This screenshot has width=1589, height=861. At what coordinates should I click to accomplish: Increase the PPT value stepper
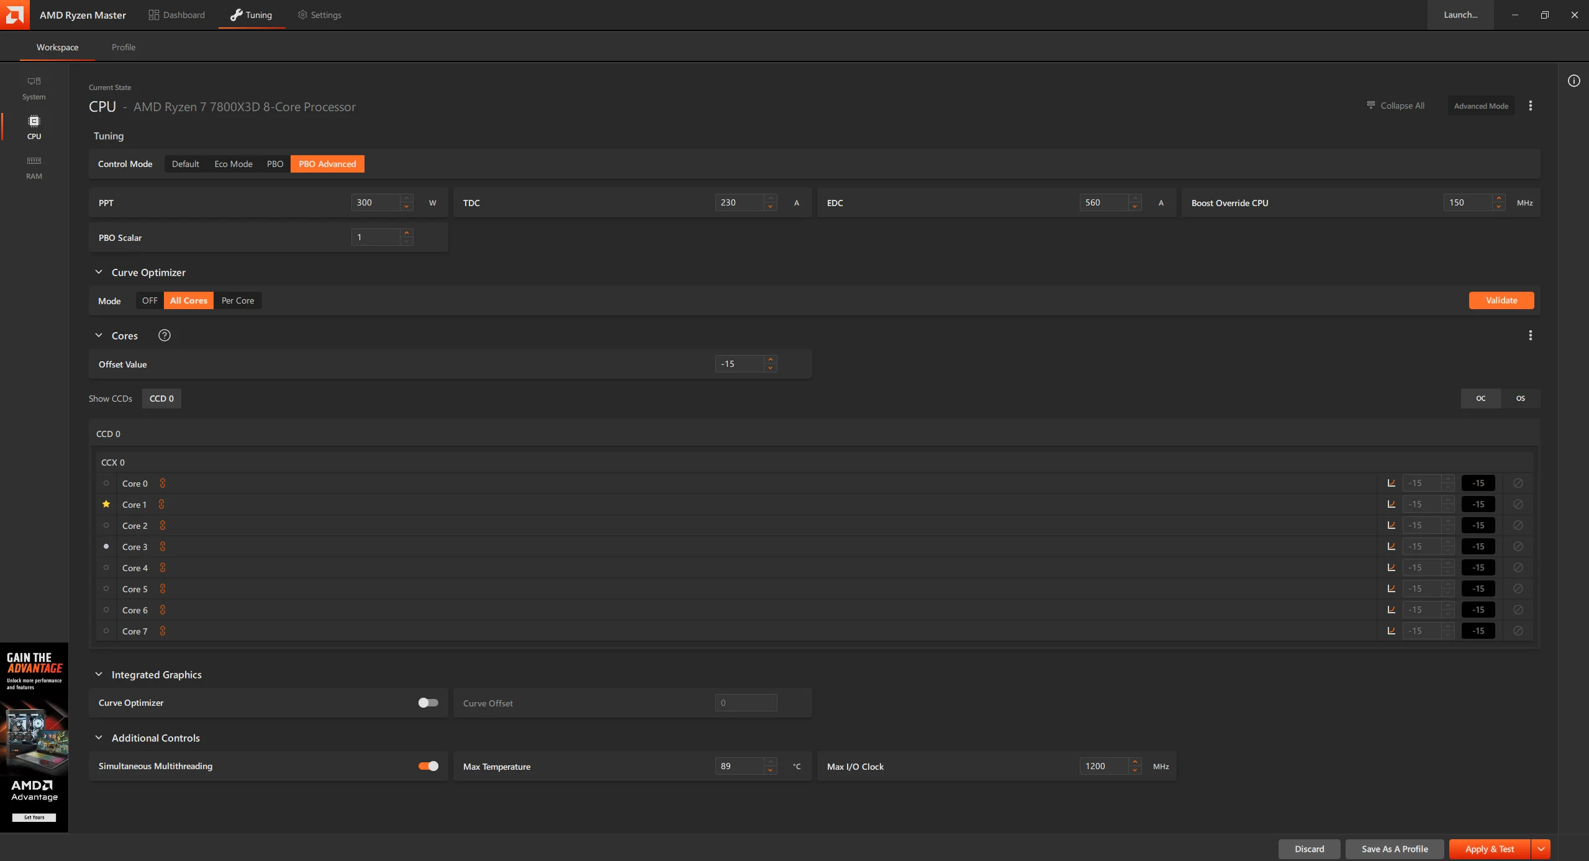pyautogui.click(x=407, y=198)
